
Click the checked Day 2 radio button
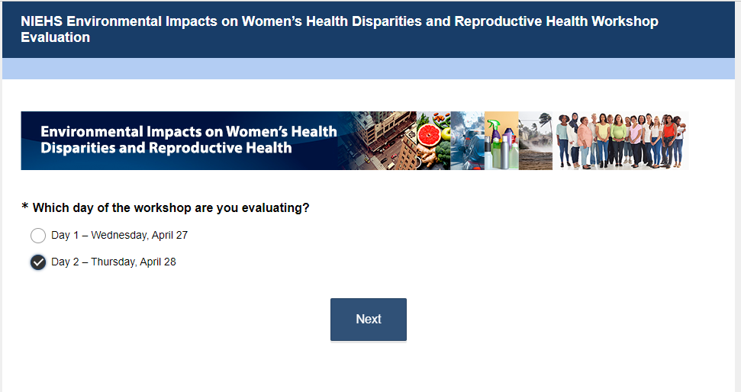pos(38,262)
